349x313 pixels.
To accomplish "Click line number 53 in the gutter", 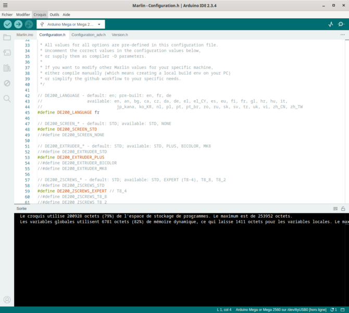I will 27,158.
